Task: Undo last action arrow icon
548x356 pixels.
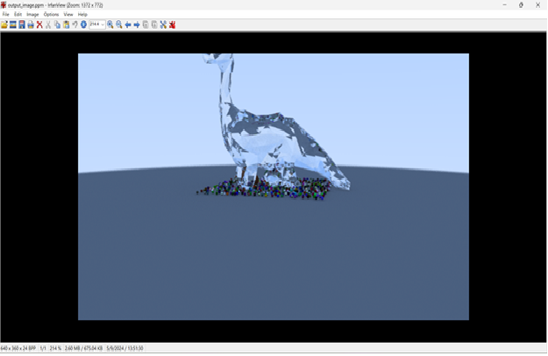Action: pos(75,25)
